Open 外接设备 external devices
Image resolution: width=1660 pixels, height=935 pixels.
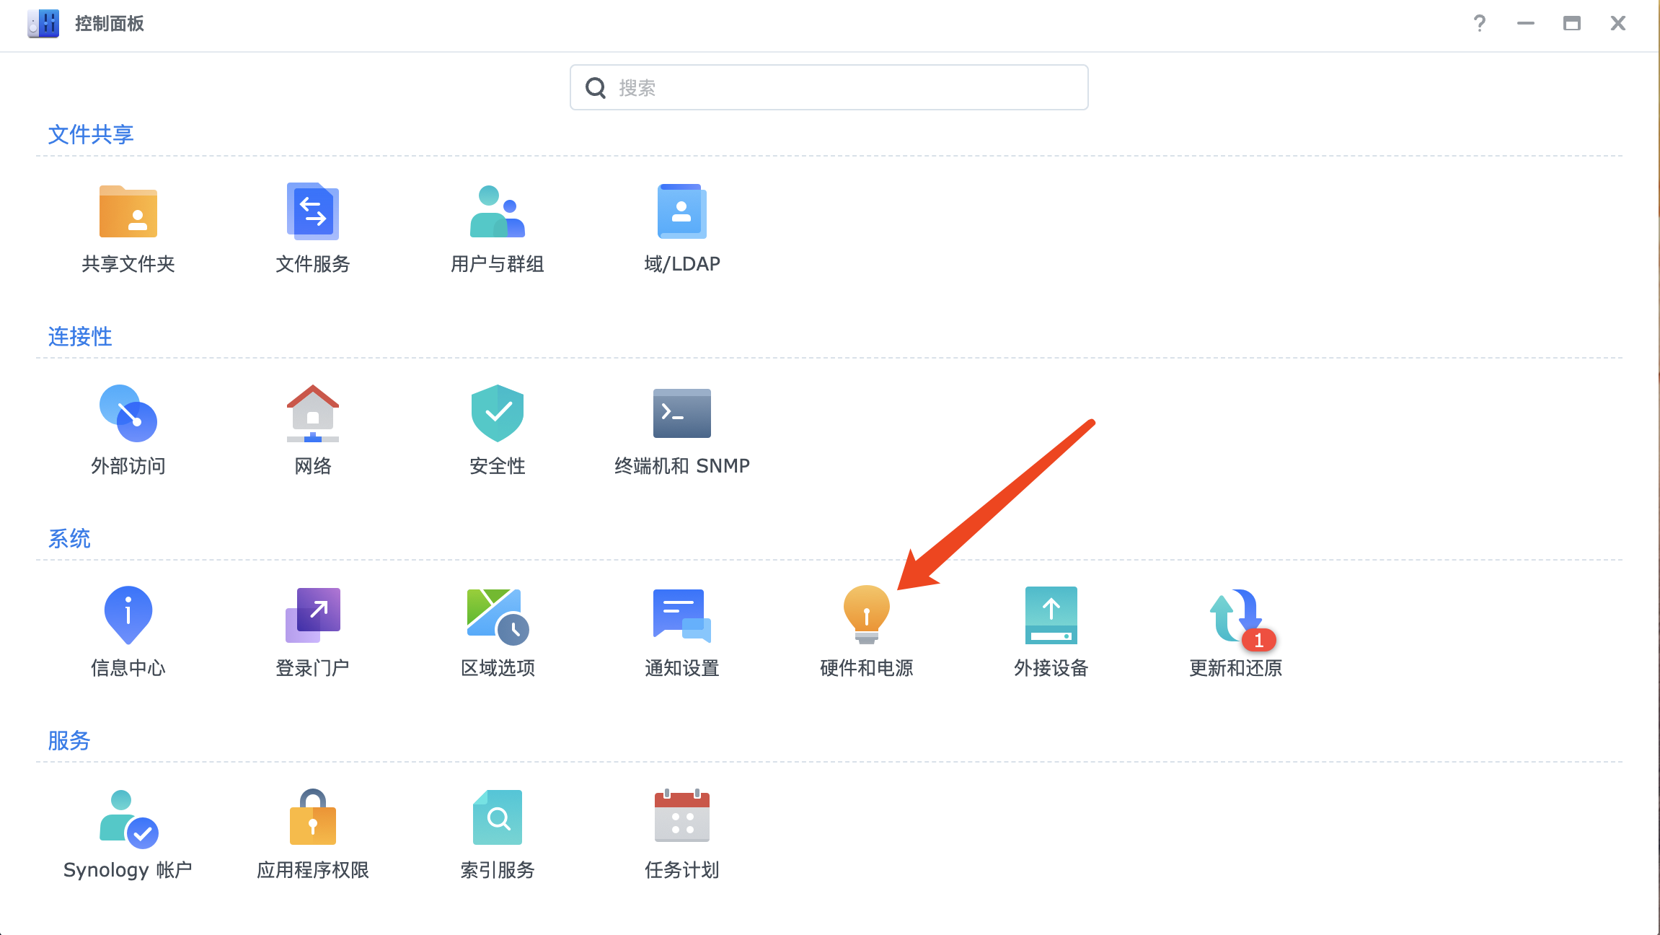coord(1051,616)
